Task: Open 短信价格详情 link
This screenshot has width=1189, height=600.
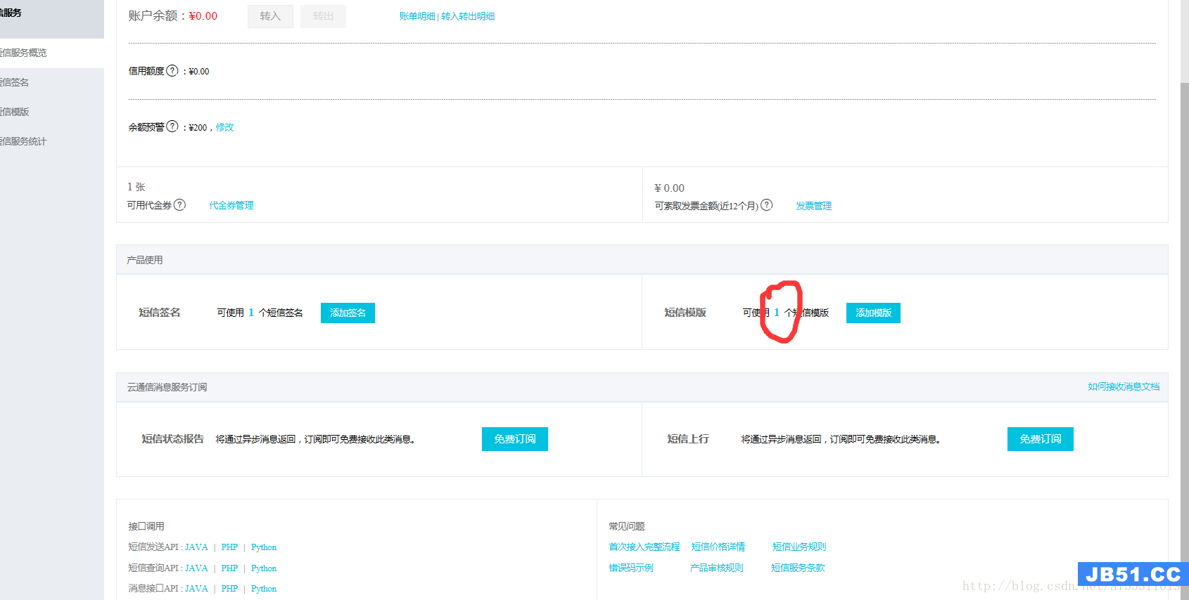Action: pyautogui.click(x=718, y=547)
